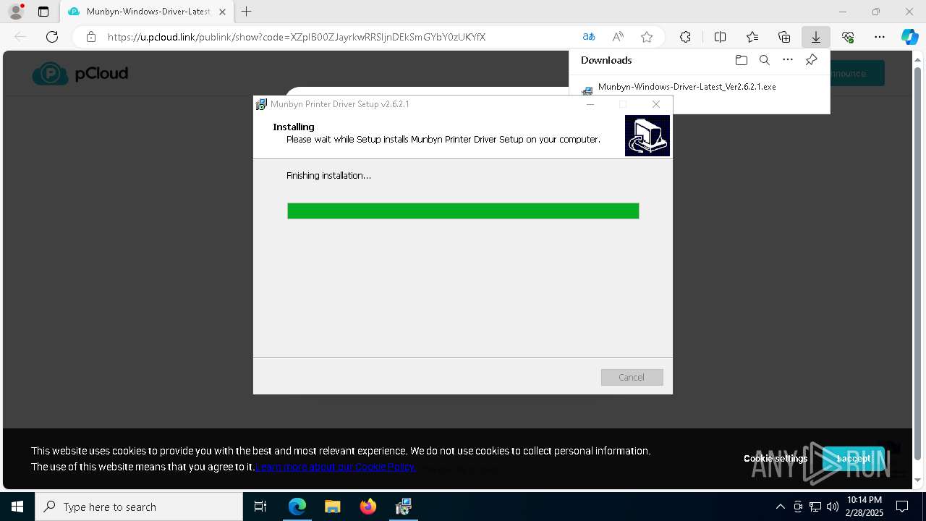
Task: Open more options in Downloads panel
Action: [x=788, y=60]
